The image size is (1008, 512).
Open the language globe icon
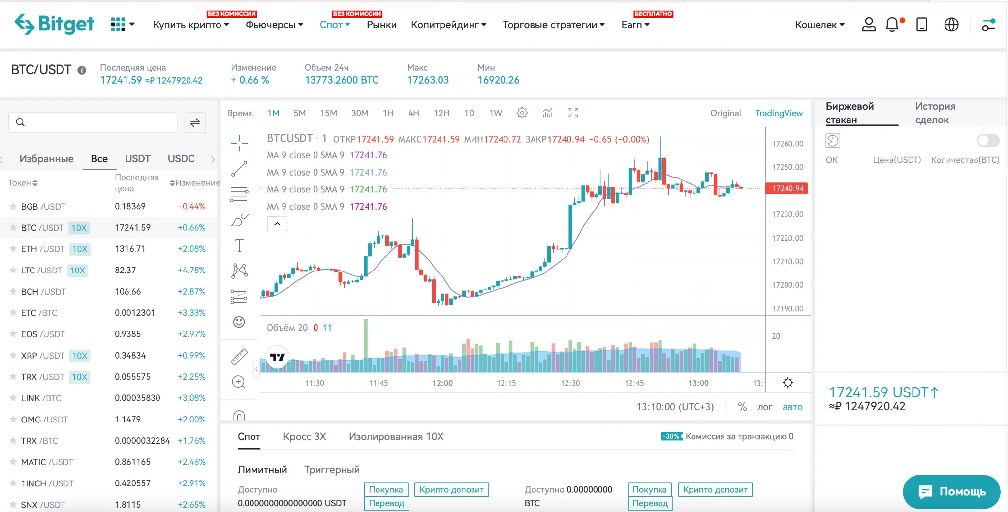coord(951,24)
